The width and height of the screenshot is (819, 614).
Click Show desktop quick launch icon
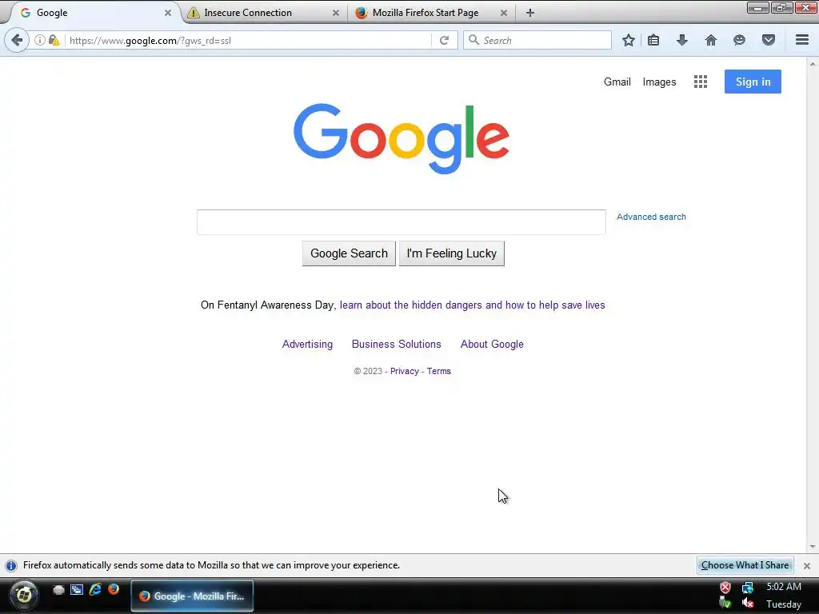[x=58, y=589]
